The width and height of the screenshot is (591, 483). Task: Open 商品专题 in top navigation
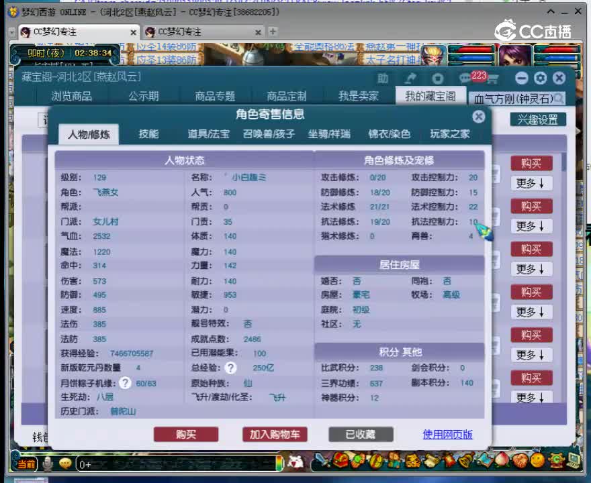click(215, 97)
